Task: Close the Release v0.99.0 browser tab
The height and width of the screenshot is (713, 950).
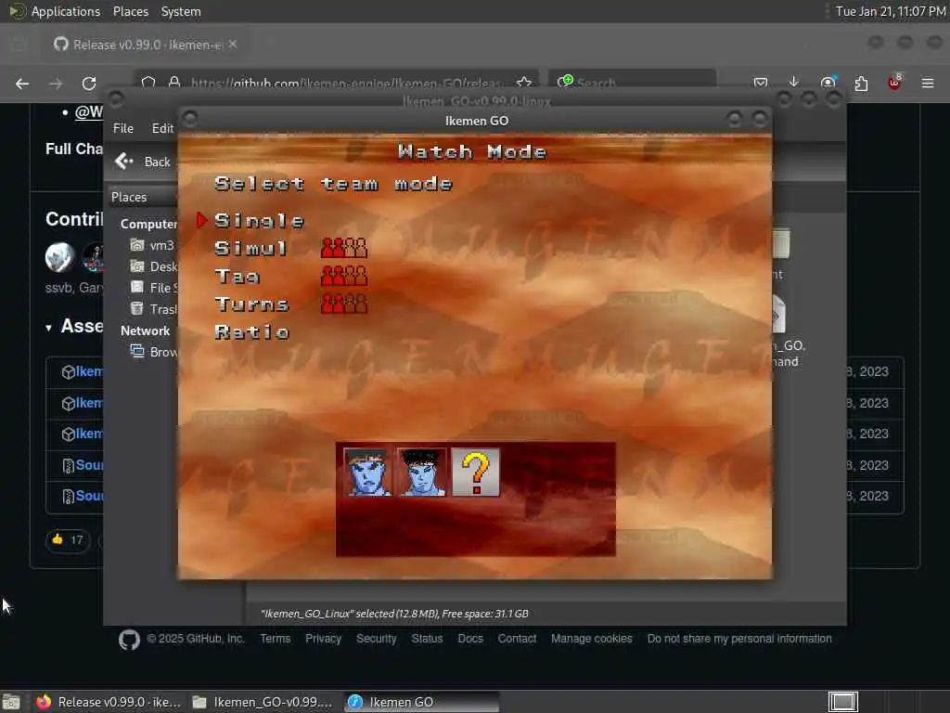Action: click(233, 45)
